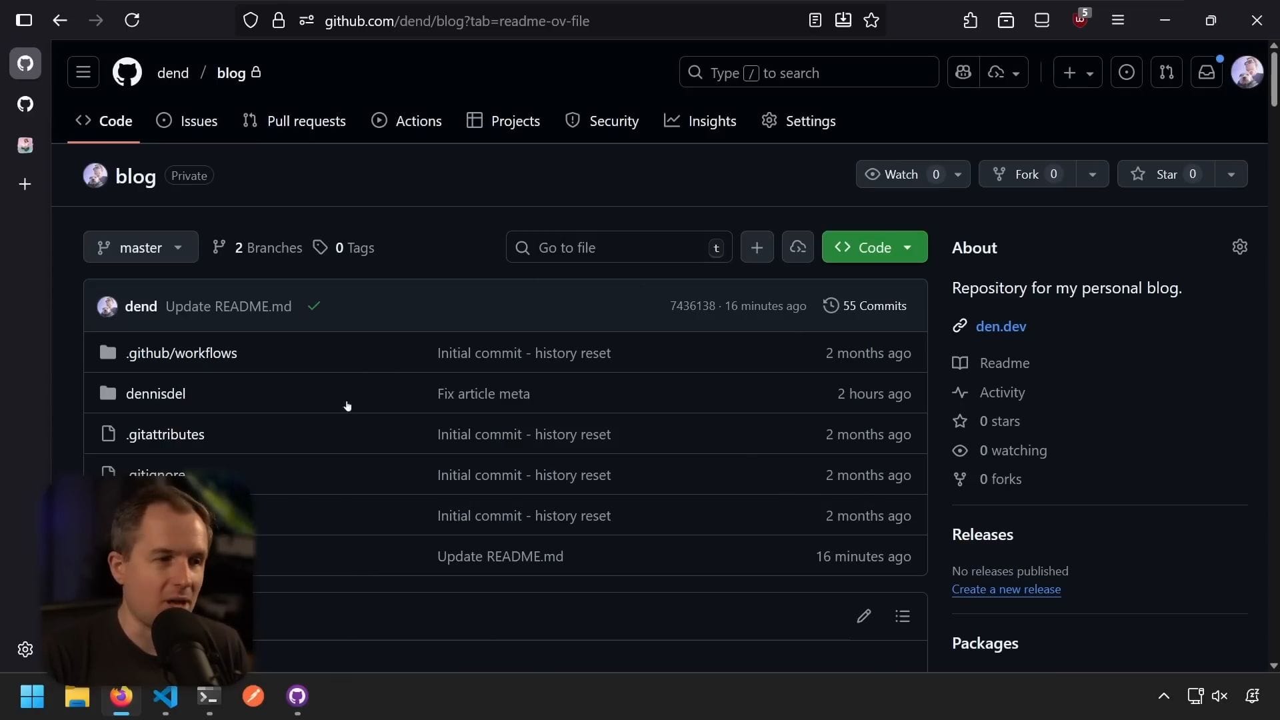This screenshot has height=720, width=1280.
Task: Expand the Fork options arrow
Action: point(1092,174)
